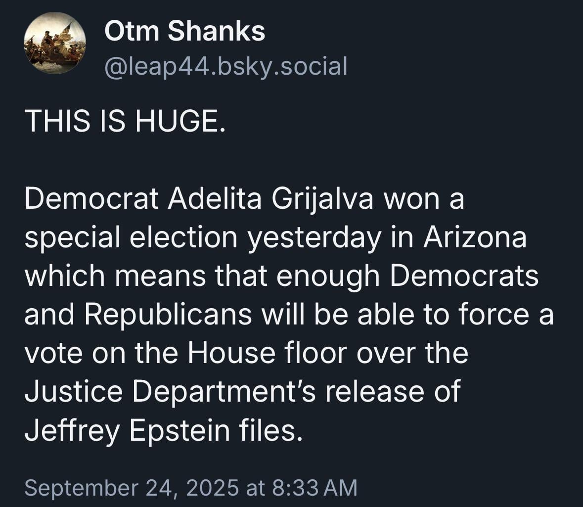Click the word Arizona in the post

(x=475, y=237)
